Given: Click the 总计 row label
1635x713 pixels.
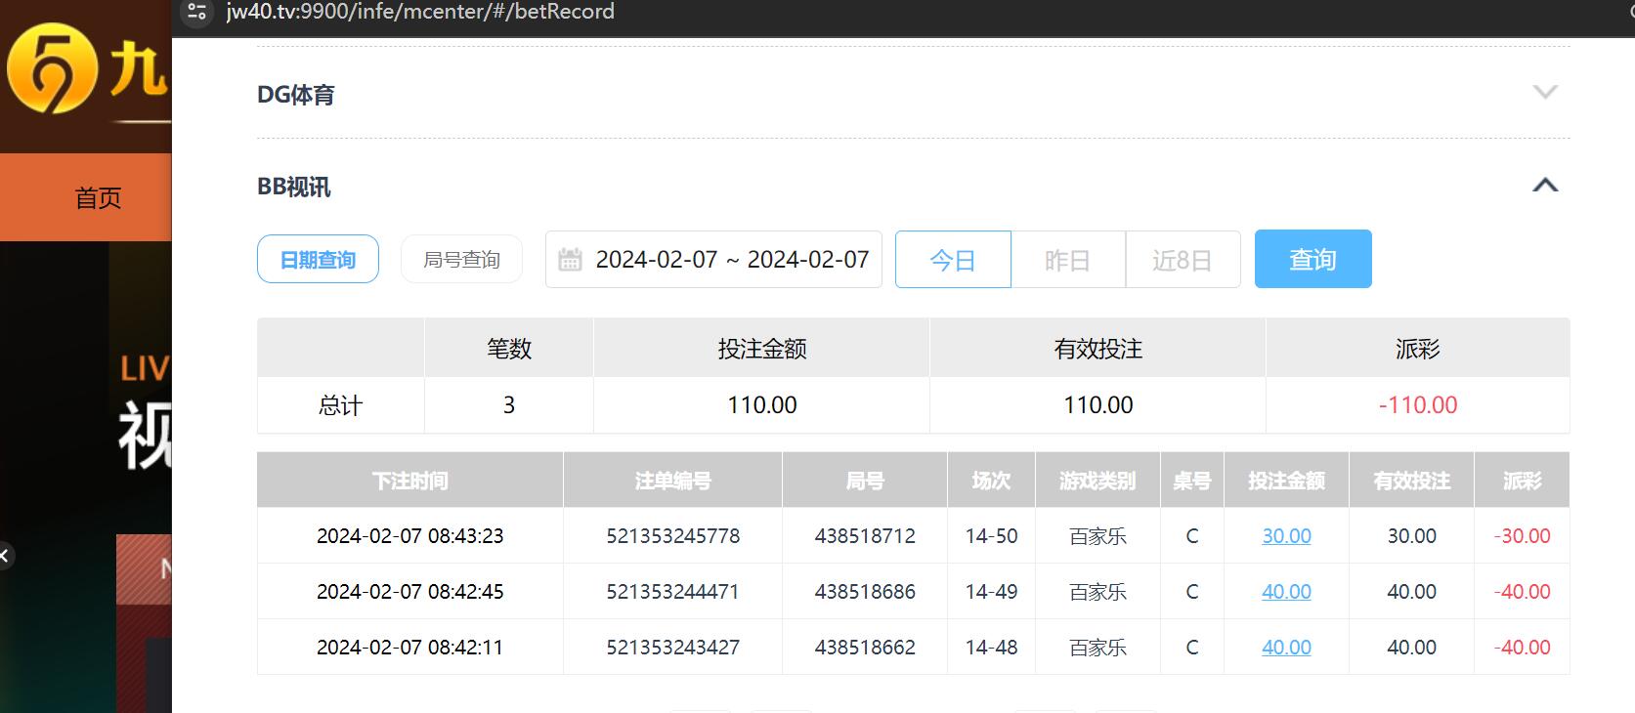Looking at the screenshot, I should click(x=340, y=405).
